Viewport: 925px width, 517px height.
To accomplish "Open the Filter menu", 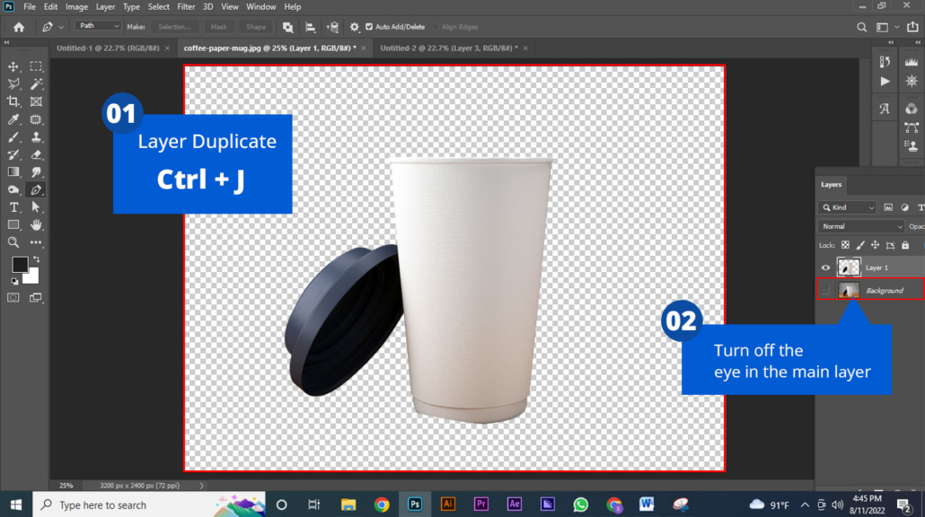I will (186, 7).
